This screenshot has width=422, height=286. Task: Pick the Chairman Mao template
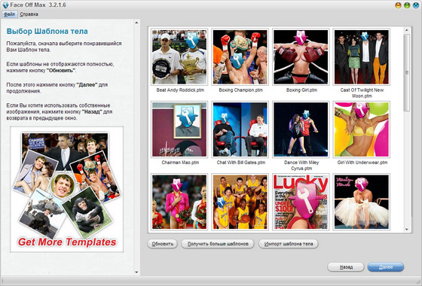coord(179,129)
